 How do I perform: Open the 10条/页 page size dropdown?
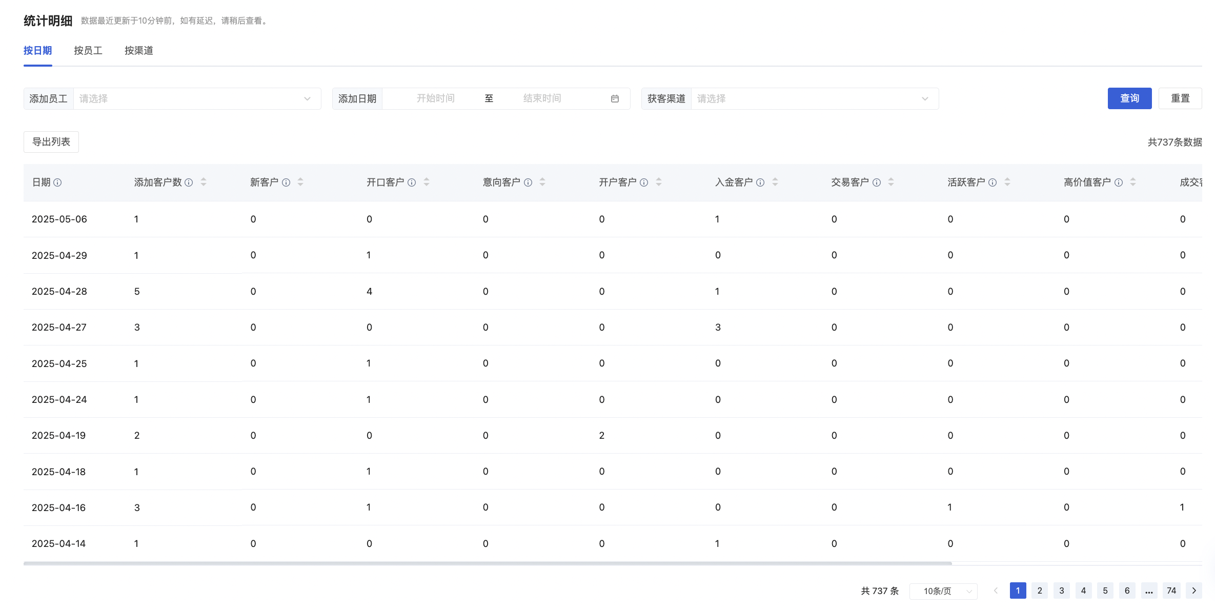click(x=943, y=591)
